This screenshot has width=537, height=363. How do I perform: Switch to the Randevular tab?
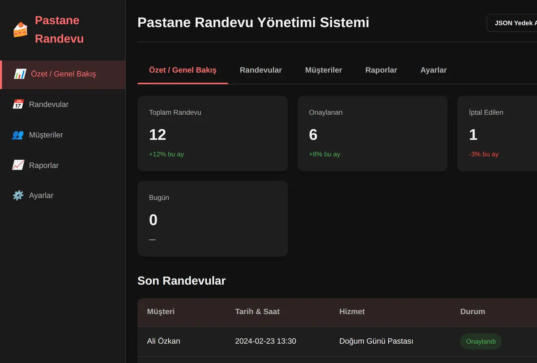click(x=261, y=70)
